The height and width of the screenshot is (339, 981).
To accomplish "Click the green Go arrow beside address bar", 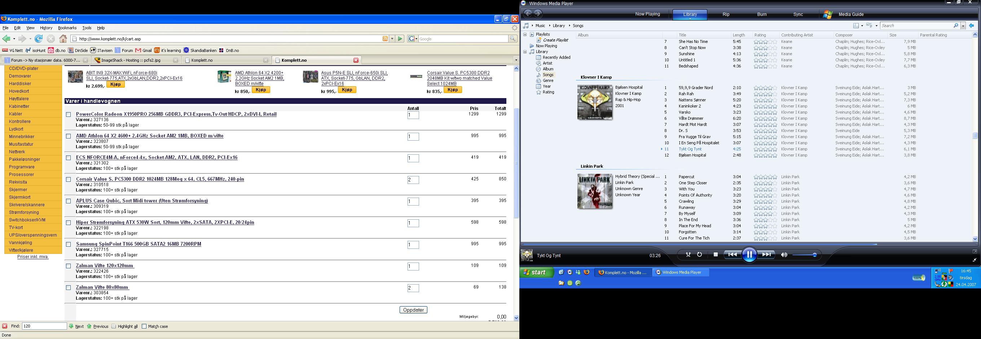I will click(x=400, y=39).
